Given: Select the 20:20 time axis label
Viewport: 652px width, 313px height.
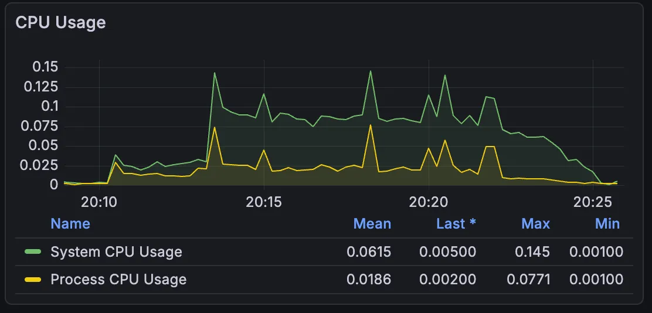Looking at the screenshot, I should (x=429, y=202).
